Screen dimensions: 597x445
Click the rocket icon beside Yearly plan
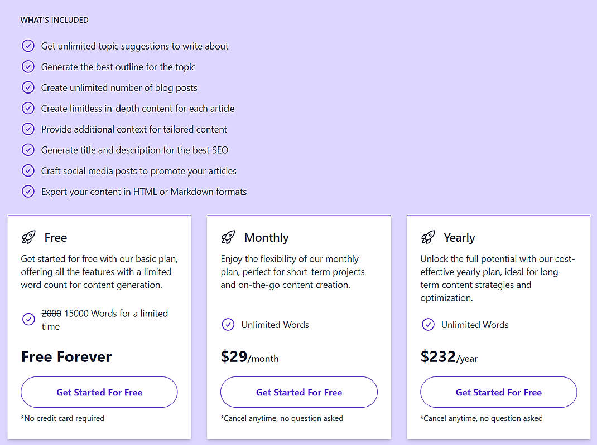(428, 237)
